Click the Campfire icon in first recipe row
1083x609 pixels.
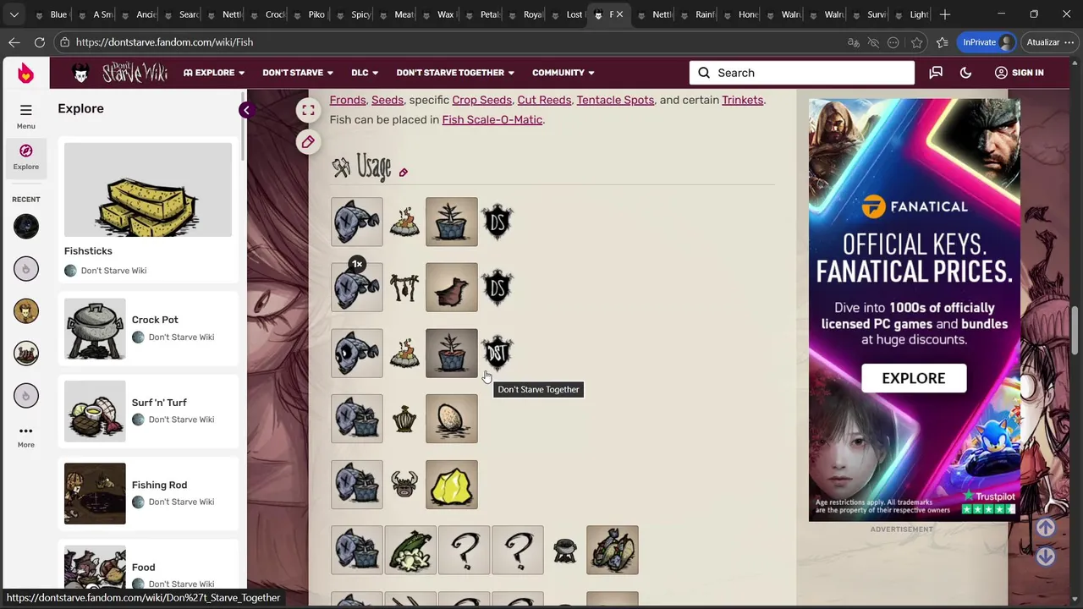click(x=404, y=222)
